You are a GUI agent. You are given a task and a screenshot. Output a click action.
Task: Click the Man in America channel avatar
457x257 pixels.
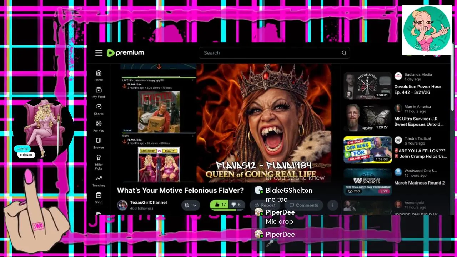[398, 108]
